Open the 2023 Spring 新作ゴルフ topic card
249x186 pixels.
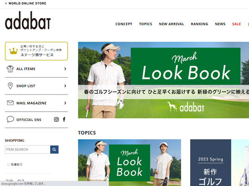[220, 162]
